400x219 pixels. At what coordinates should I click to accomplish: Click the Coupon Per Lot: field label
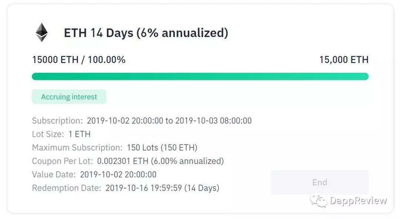(x=63, y=161)
